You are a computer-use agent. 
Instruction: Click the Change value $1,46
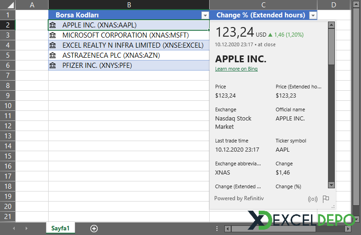[x=283, y=173]
